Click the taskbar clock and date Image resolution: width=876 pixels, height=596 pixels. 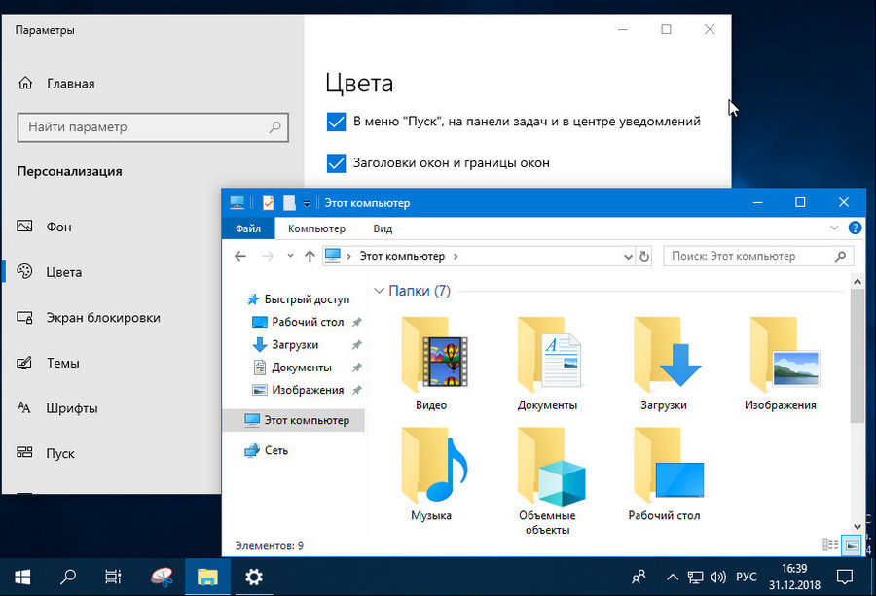794,577
